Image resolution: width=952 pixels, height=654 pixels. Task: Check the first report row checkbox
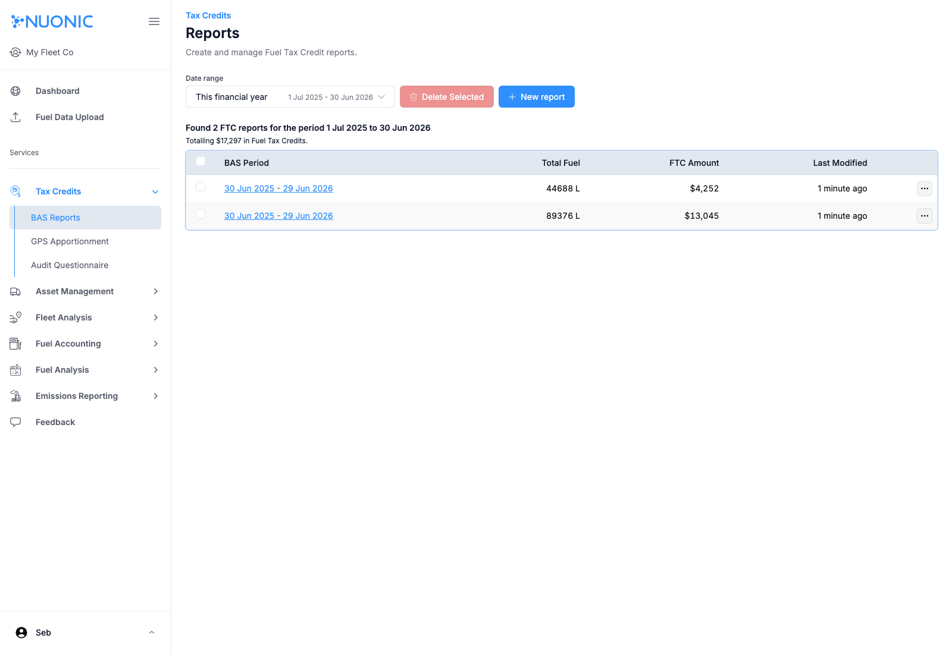click(201, 187)
